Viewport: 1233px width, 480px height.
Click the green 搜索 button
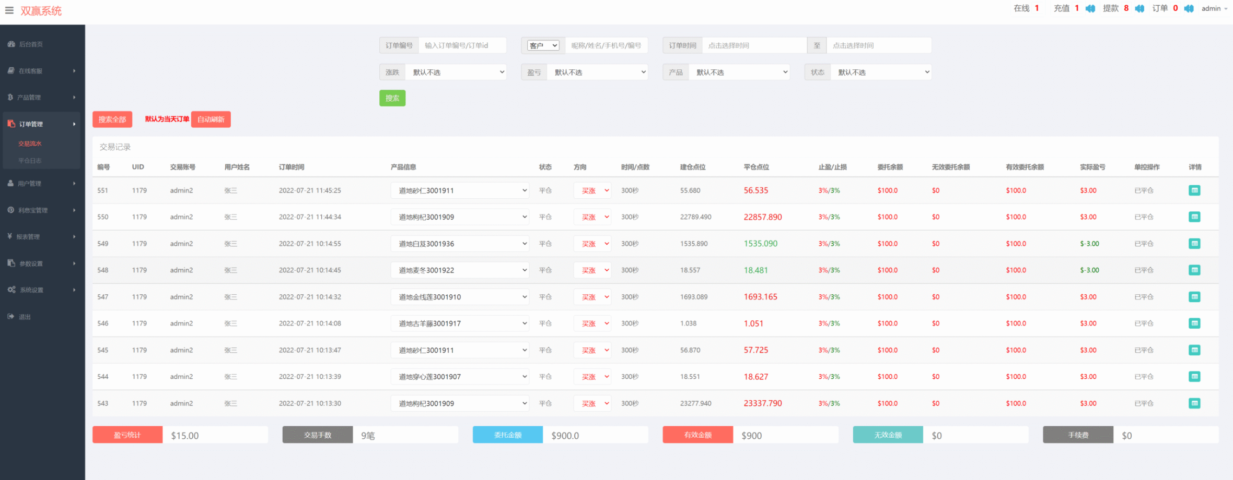[x=392, y=98]
